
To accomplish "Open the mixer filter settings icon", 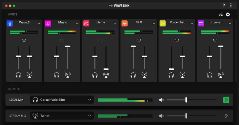I will click(221, 14).
